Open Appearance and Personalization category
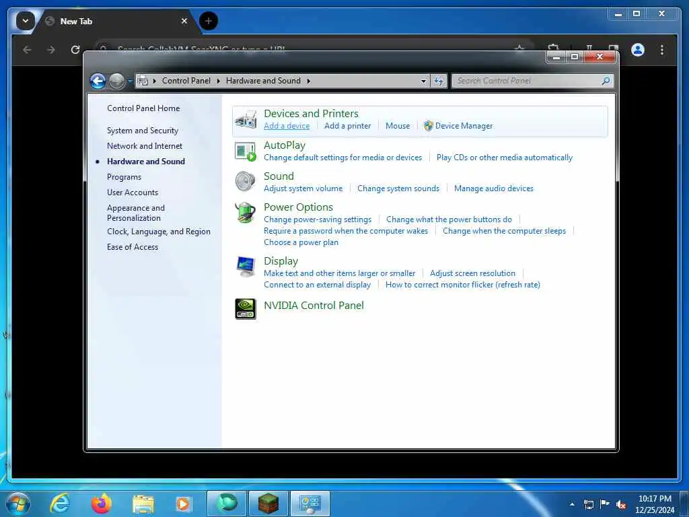This screenshot has width=689, height=517. [x=136, y=213]
